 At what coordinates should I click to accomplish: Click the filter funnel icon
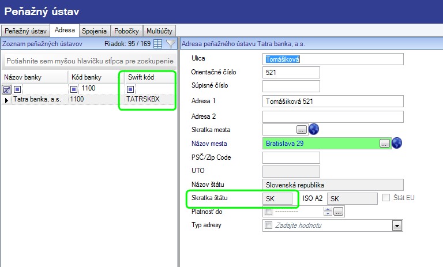(x=170, y=43)
